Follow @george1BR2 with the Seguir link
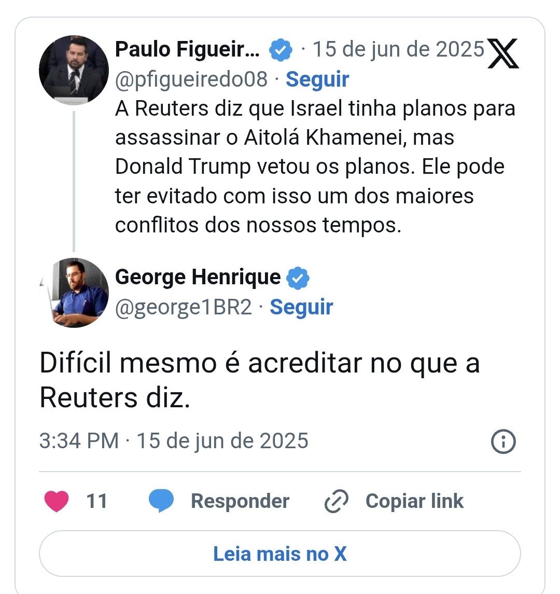This screenshot has width=560, height=594. pos(301,307)
